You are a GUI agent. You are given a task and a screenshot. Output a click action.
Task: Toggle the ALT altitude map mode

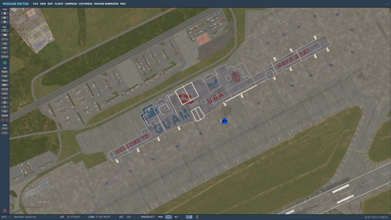[176, 217]
